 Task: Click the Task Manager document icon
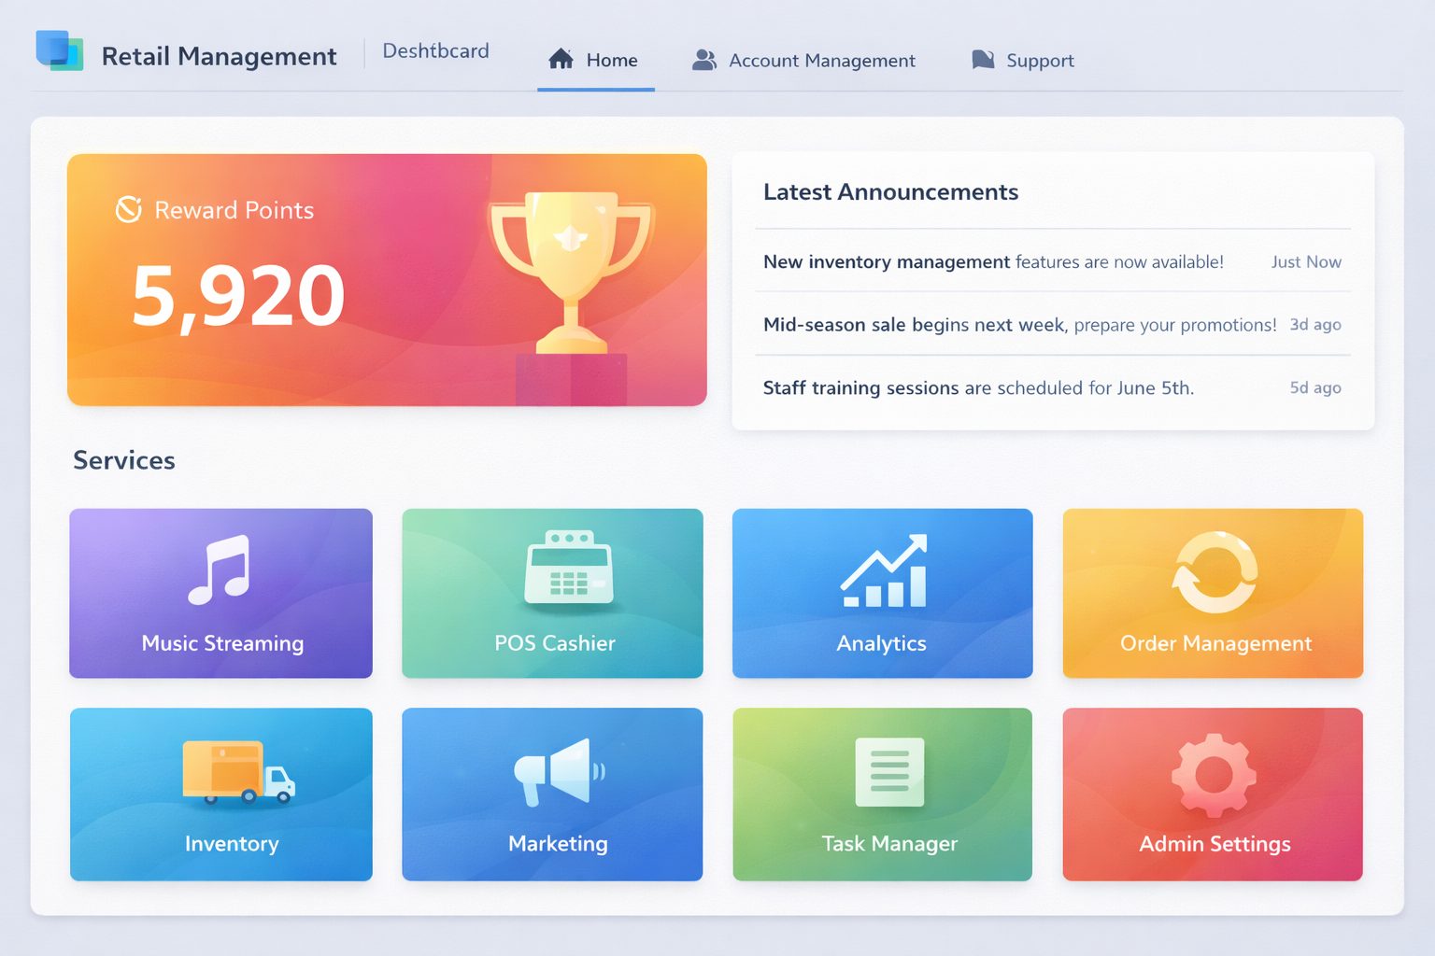click(x=889, y=772)
